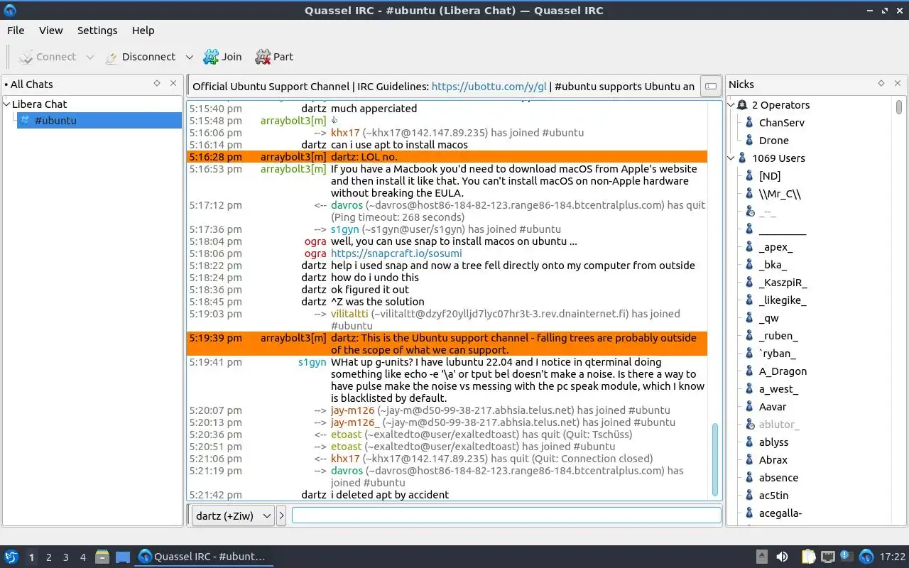This screenshot has width=909, height=568.
Task: Click the Part channel button
Action: click(274, 57)
